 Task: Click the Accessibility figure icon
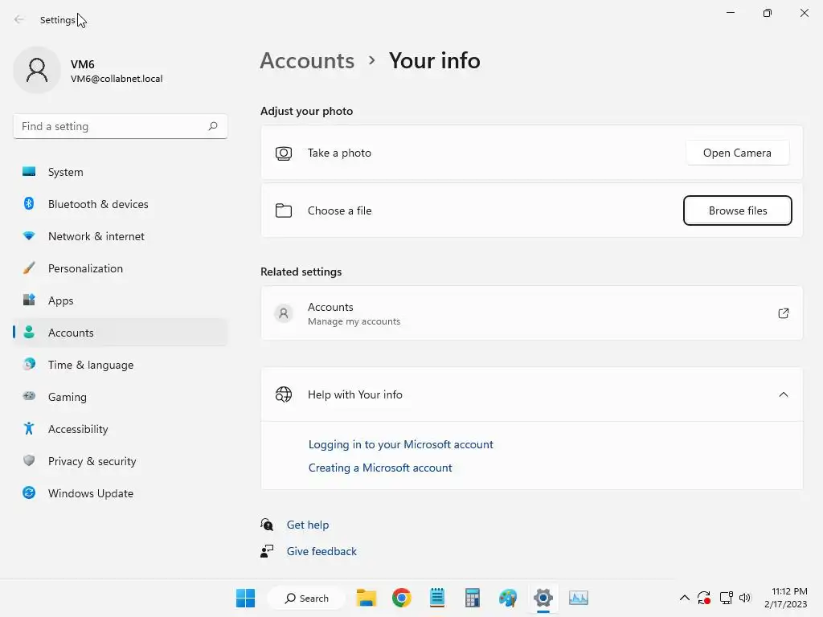[29, 429]
